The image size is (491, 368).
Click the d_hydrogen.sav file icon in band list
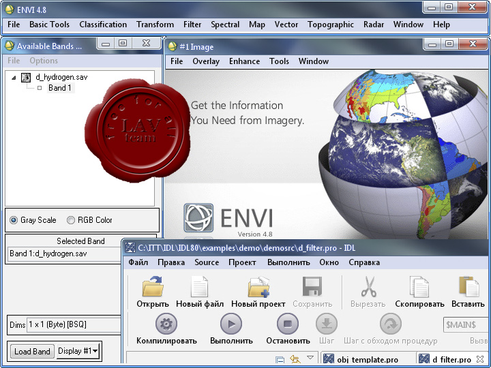pyautogui.click(x=26, y=77)
